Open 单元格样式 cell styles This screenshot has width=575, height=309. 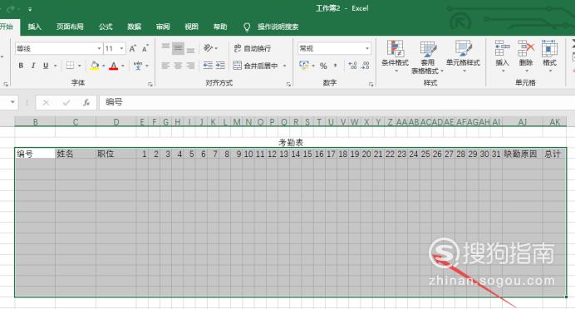[x=463, y=56]
